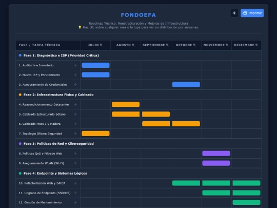
Task: Expand task 1 Auditoría e Inventario plus
Action: coord(75,65)
